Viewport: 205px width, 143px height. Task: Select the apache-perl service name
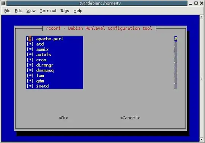coord(50,39)
